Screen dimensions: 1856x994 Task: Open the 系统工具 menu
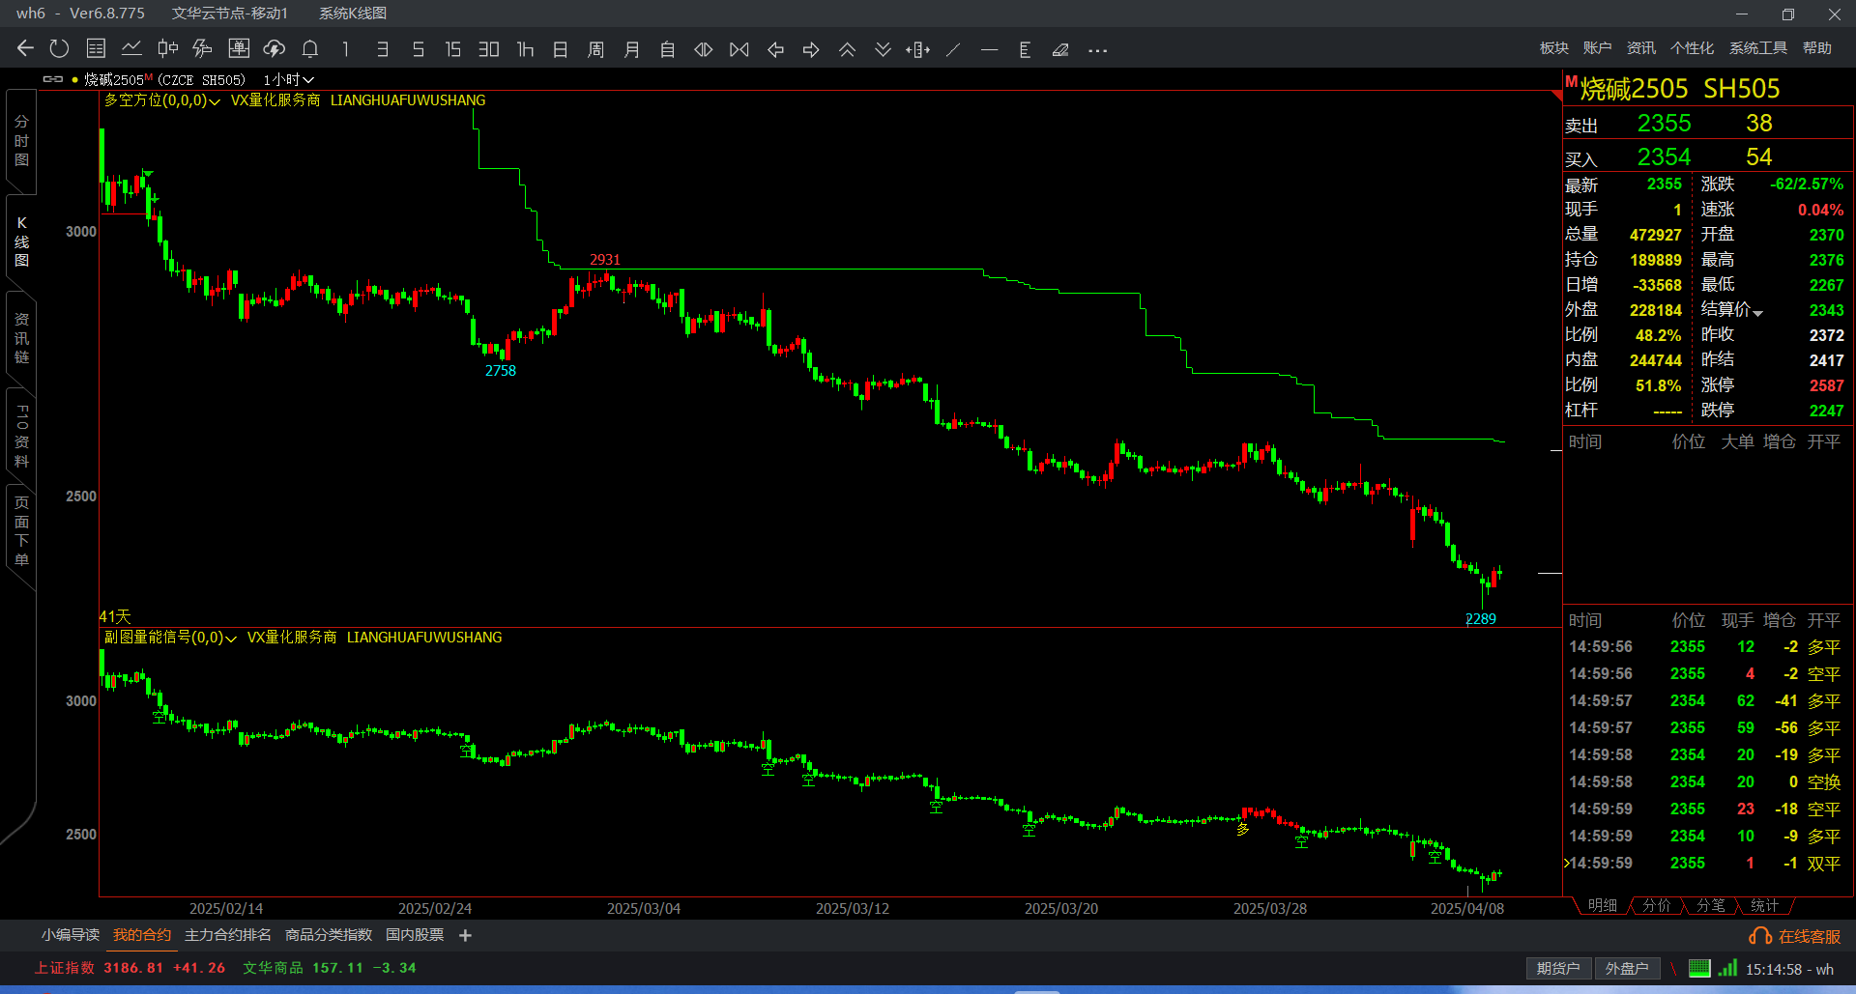click(1757, 48)
